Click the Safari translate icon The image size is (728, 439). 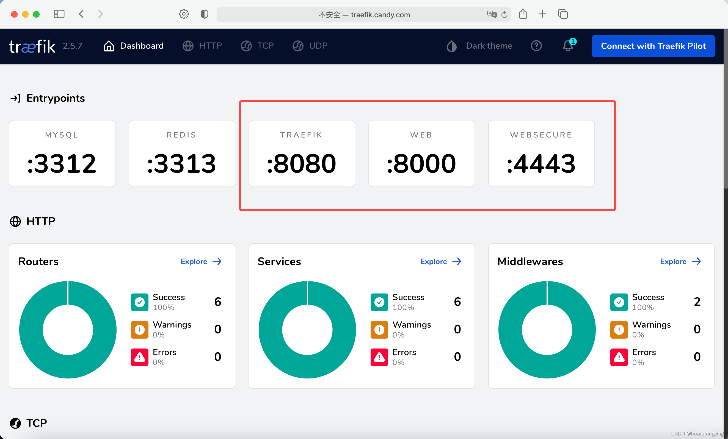(x=492, y=14)
